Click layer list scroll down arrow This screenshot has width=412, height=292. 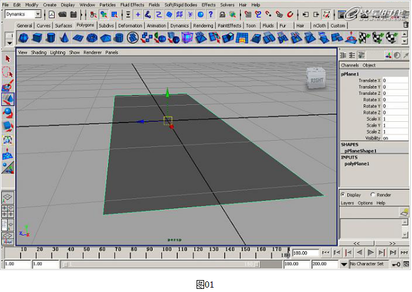(405, 234)
